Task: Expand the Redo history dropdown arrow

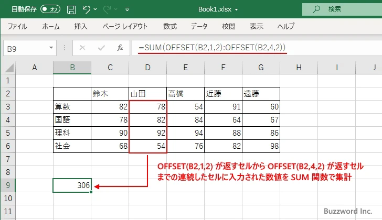Action: [116, 9]
